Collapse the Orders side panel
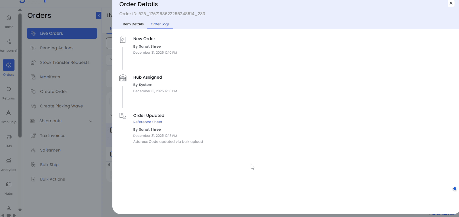The height and width of the screenshot is (217, 459). [x=99, y=15]
